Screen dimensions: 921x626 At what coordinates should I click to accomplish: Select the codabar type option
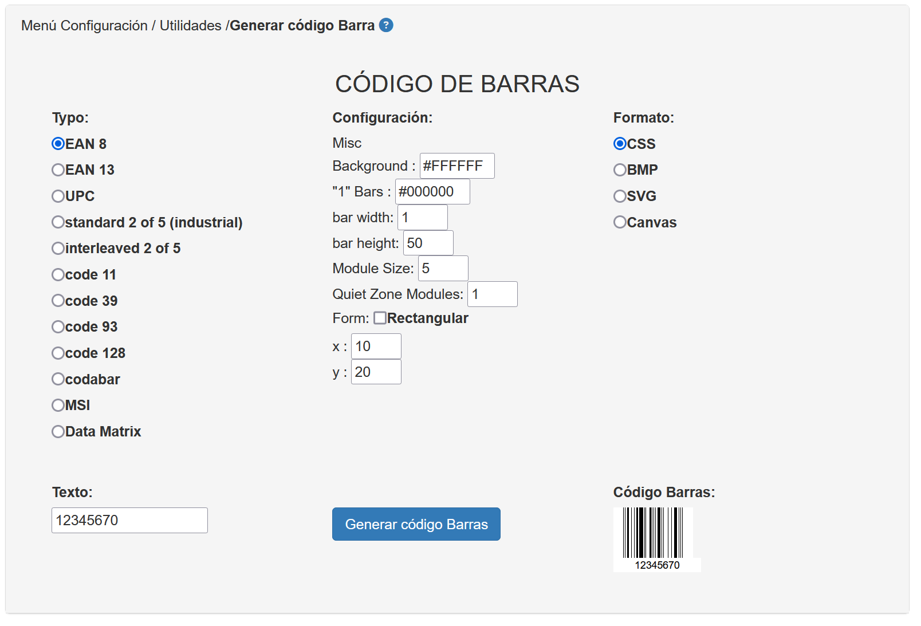(58, 379)
